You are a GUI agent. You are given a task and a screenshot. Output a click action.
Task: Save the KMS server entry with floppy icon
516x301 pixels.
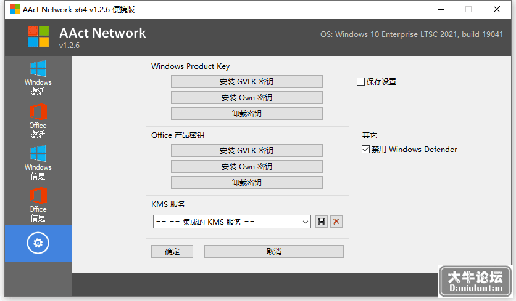click(322, 222)
